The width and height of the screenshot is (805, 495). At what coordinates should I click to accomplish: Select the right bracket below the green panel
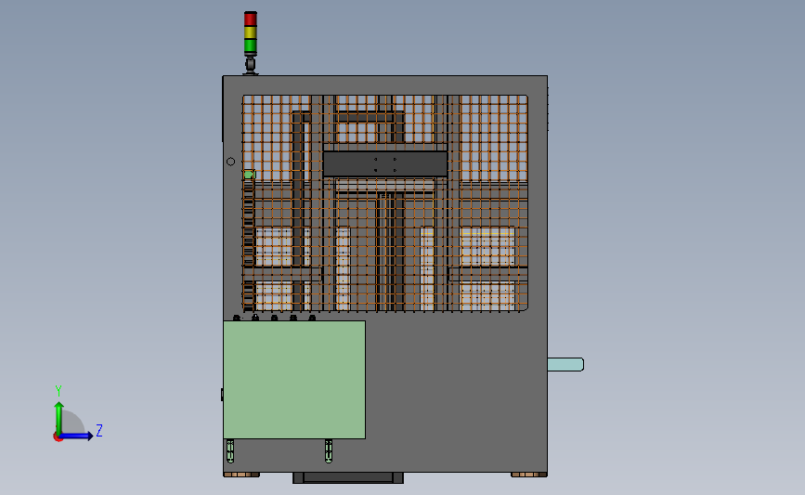point(329,450)
